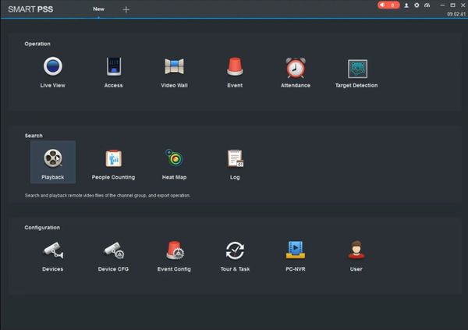Open Target Detection module

point(356,72)
